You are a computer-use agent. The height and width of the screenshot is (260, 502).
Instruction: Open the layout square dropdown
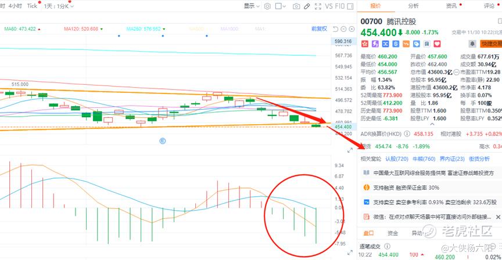coord(281,6)
